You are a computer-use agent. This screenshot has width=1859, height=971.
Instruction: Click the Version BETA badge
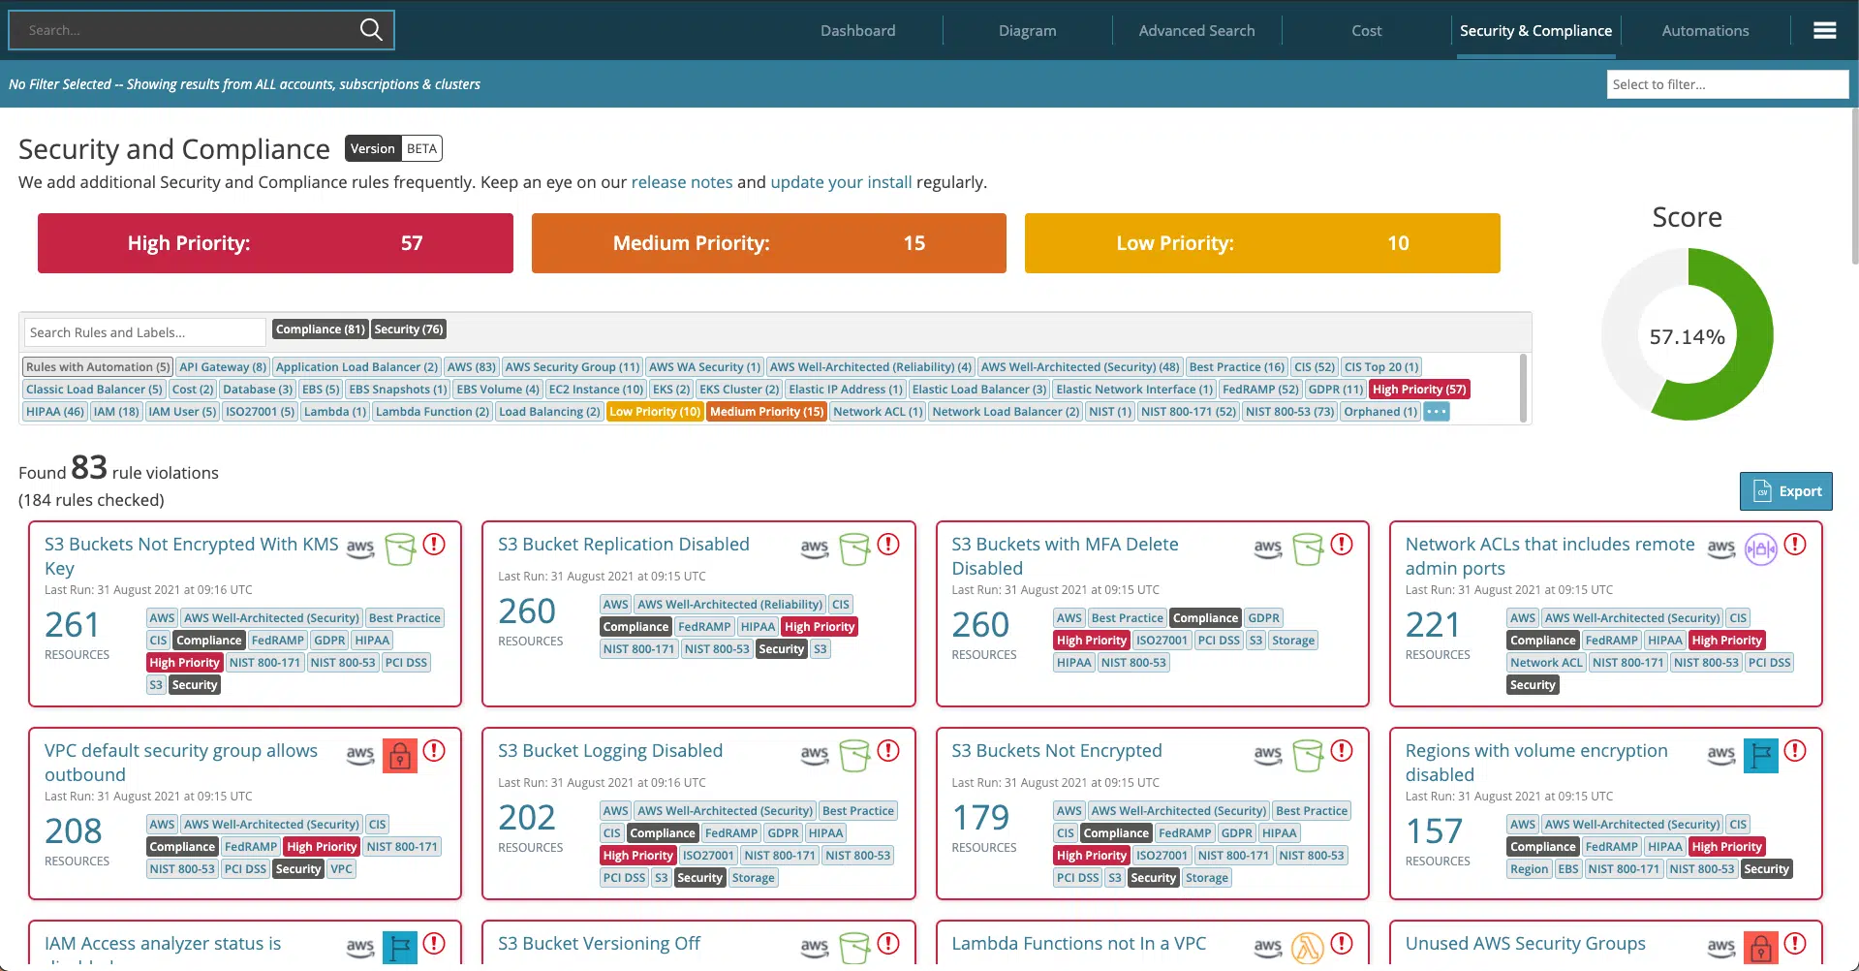393,148
